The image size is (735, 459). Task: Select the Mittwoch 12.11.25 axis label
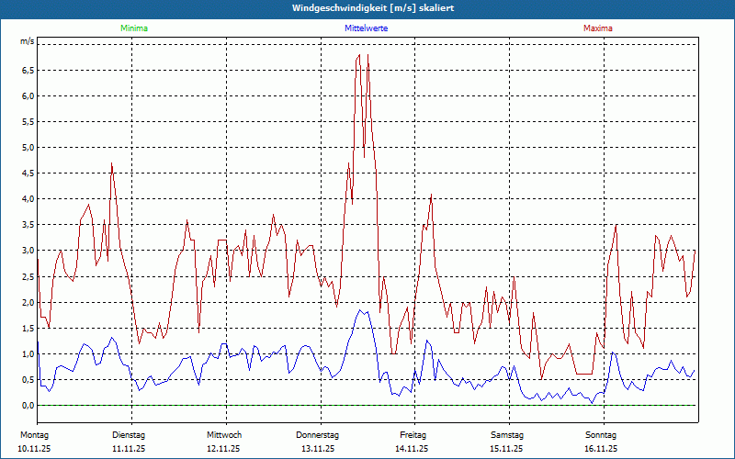[x=223, y=442]
